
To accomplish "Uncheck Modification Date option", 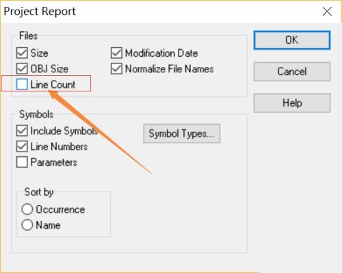I will [116, 53].
